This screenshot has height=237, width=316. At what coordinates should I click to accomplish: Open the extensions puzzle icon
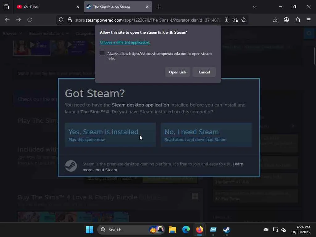pos(297,20)
